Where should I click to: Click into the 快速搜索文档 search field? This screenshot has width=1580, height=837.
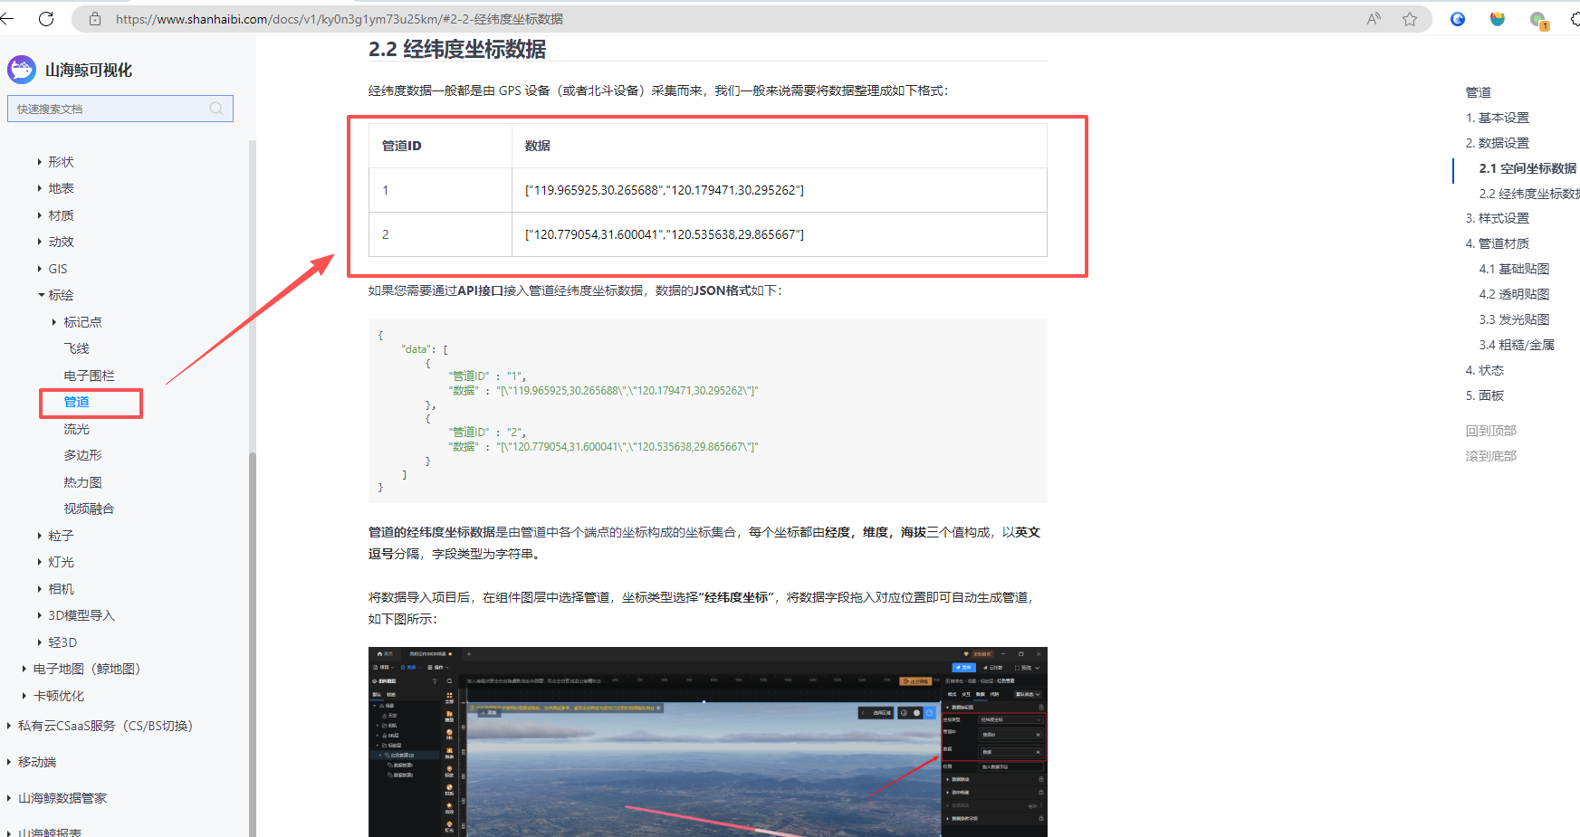tap(109, 109)
